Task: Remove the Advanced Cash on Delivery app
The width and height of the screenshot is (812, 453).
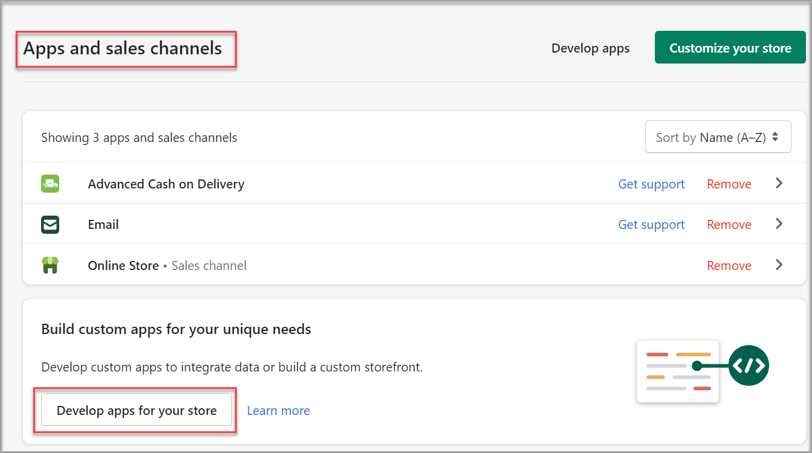Action: click(x=729, y=184)
